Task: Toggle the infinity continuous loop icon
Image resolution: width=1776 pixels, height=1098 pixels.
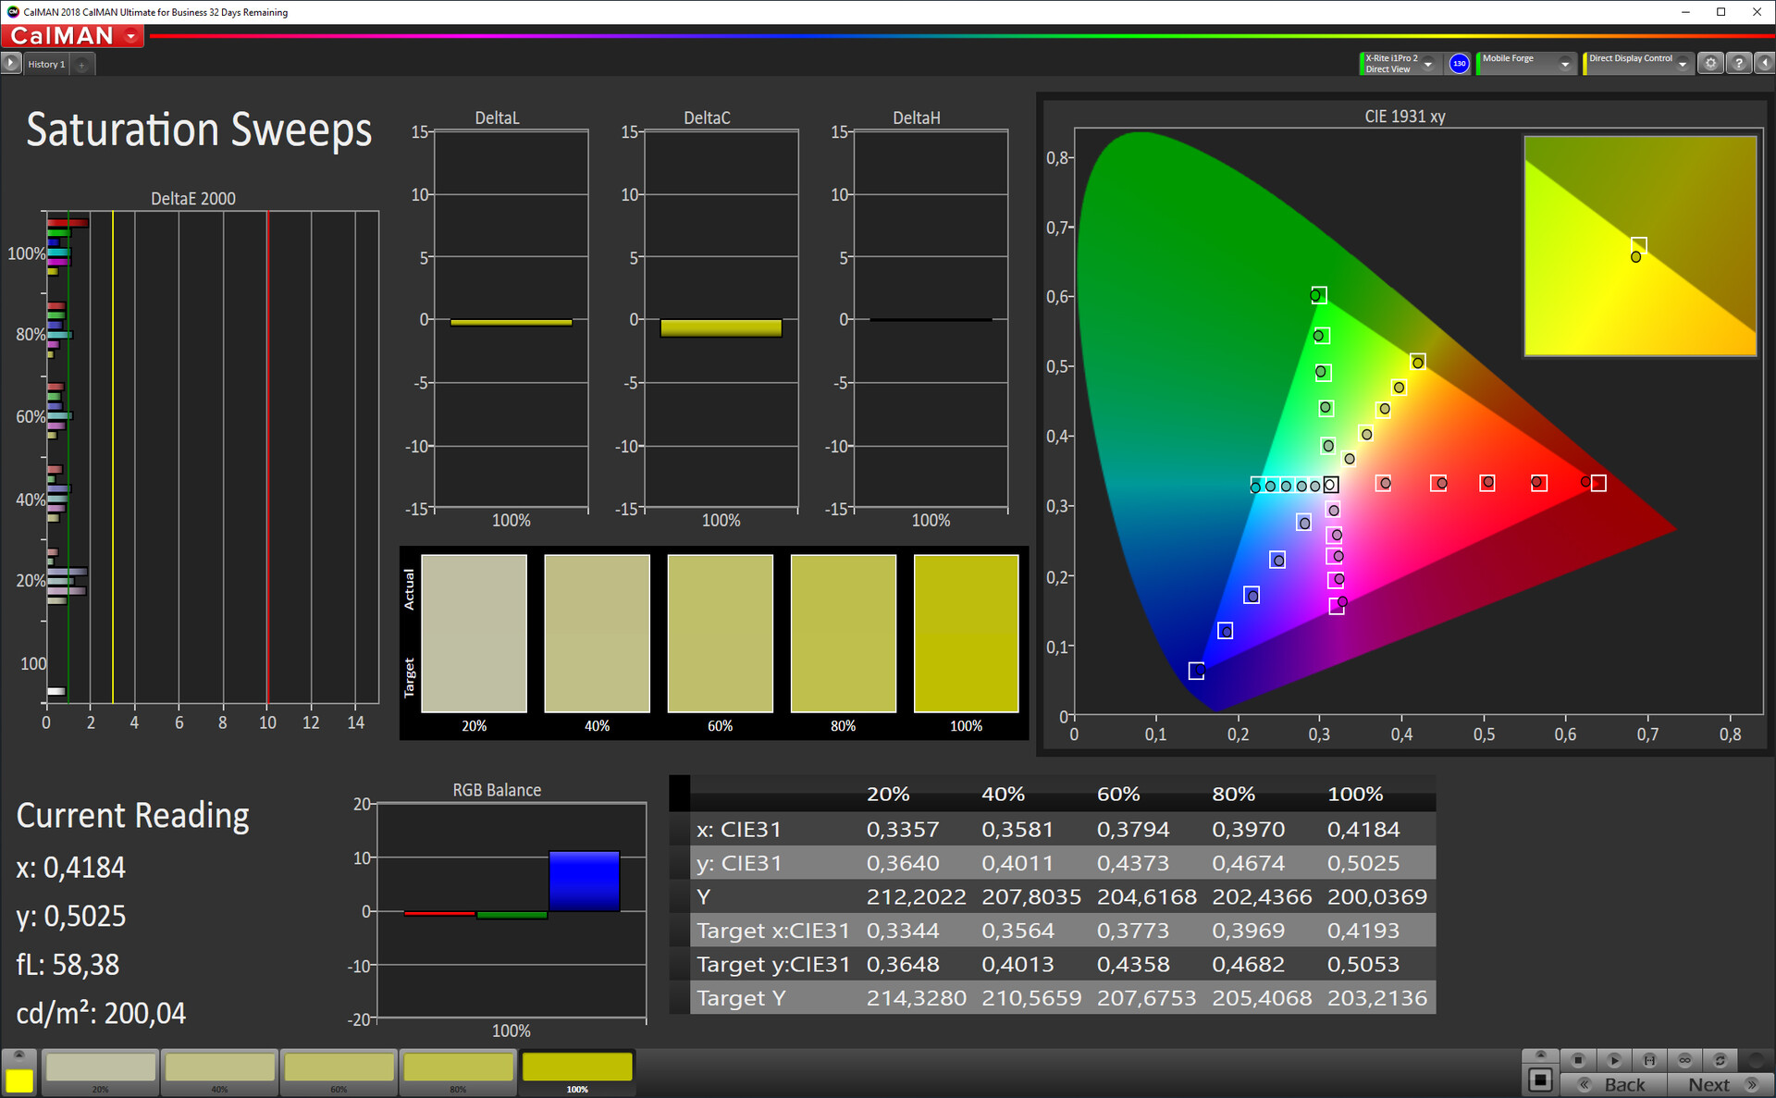Action: point(1684,1060)
